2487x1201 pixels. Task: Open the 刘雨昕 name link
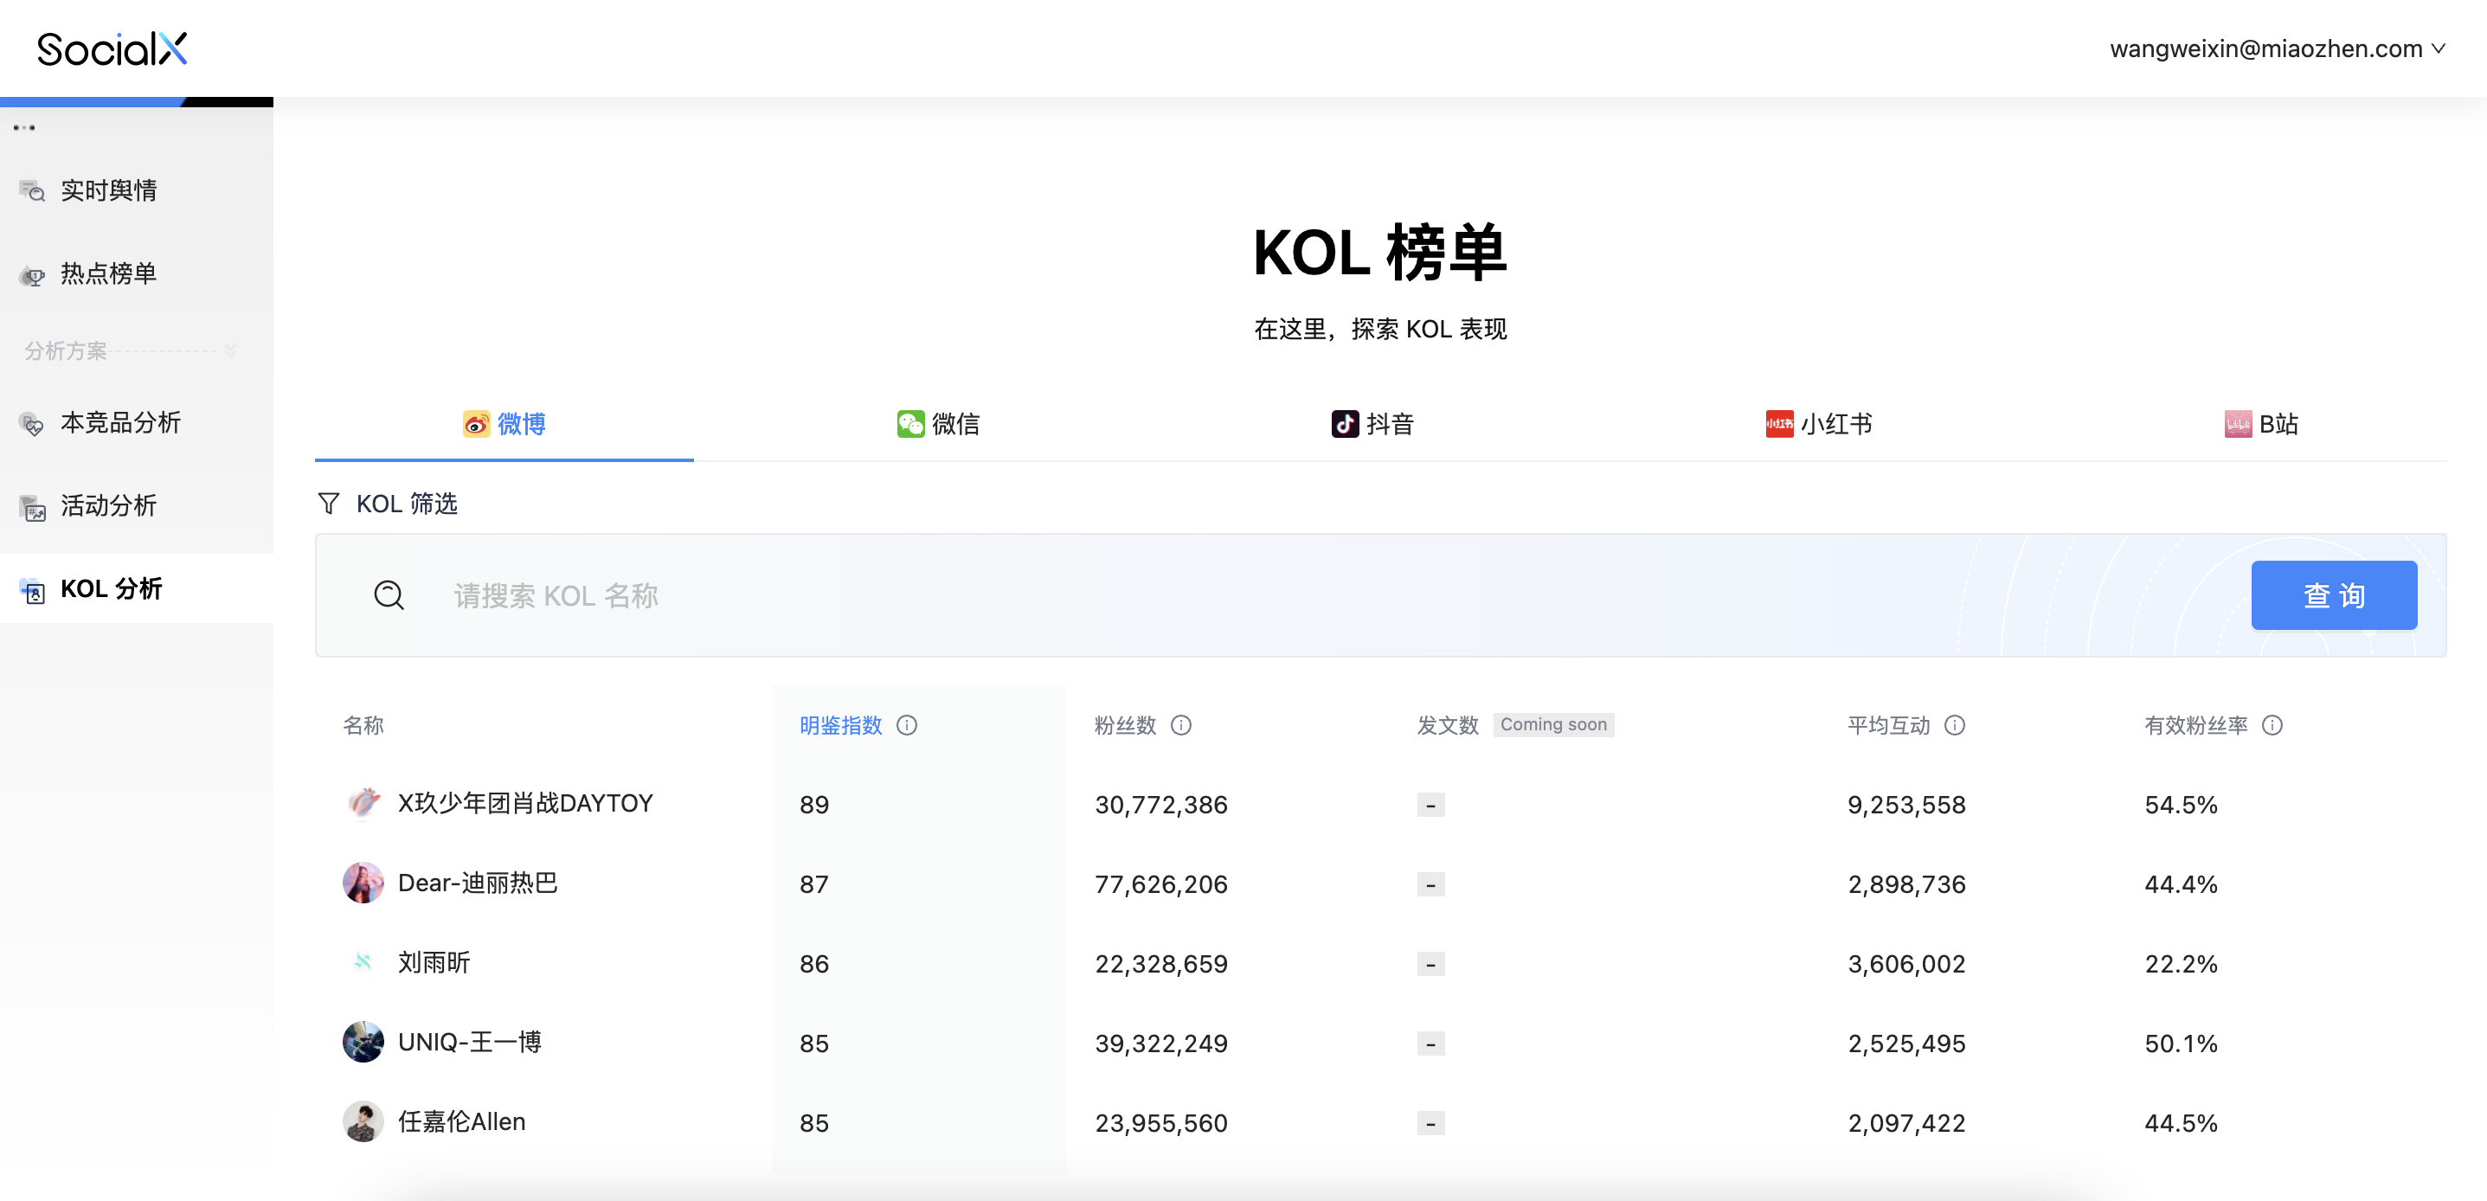coord(434,962)
